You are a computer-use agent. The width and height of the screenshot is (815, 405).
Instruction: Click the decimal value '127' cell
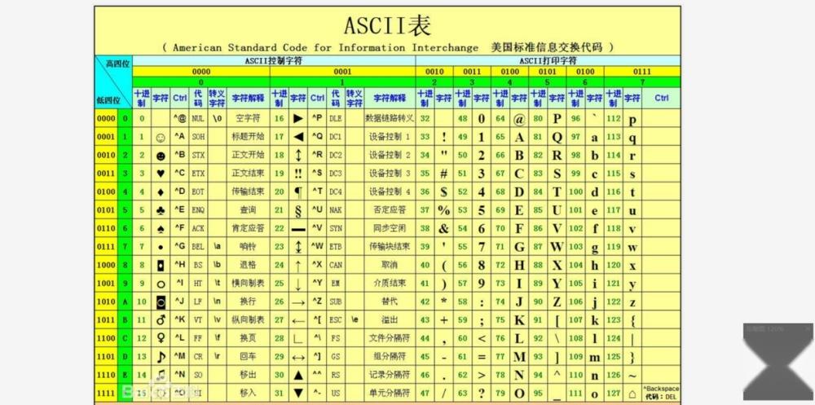click(x=614, y=393)
